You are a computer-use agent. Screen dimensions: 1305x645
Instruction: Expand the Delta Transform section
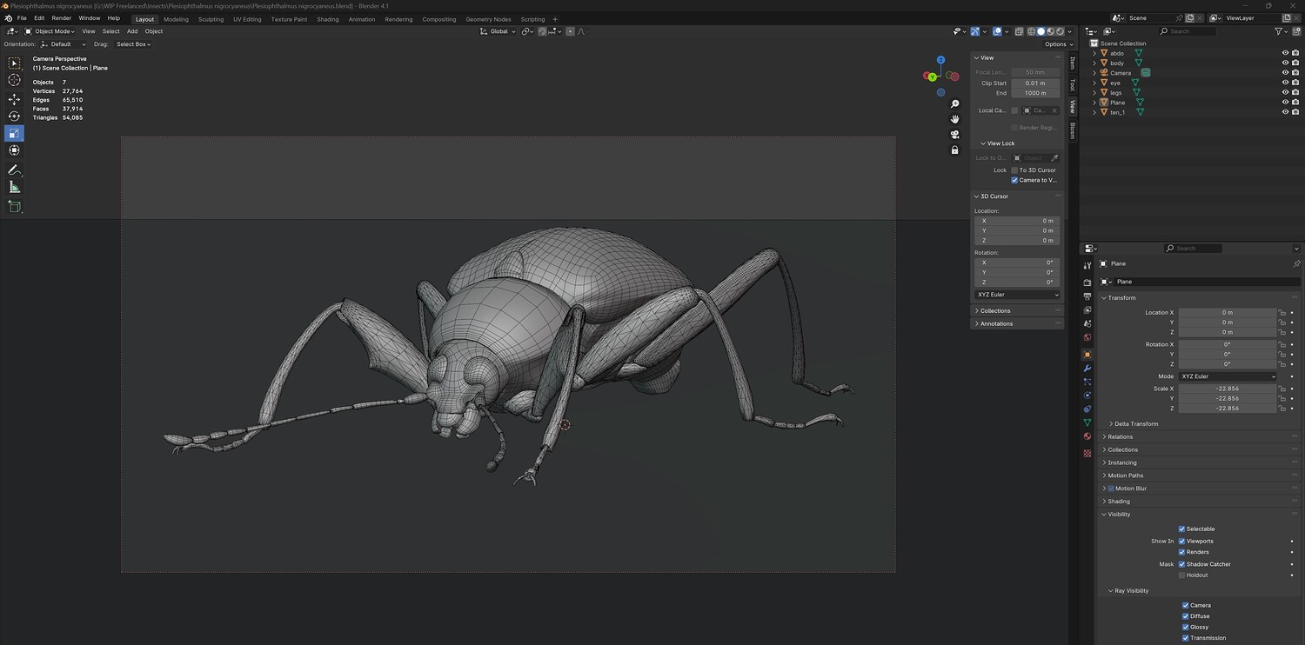1135,424
